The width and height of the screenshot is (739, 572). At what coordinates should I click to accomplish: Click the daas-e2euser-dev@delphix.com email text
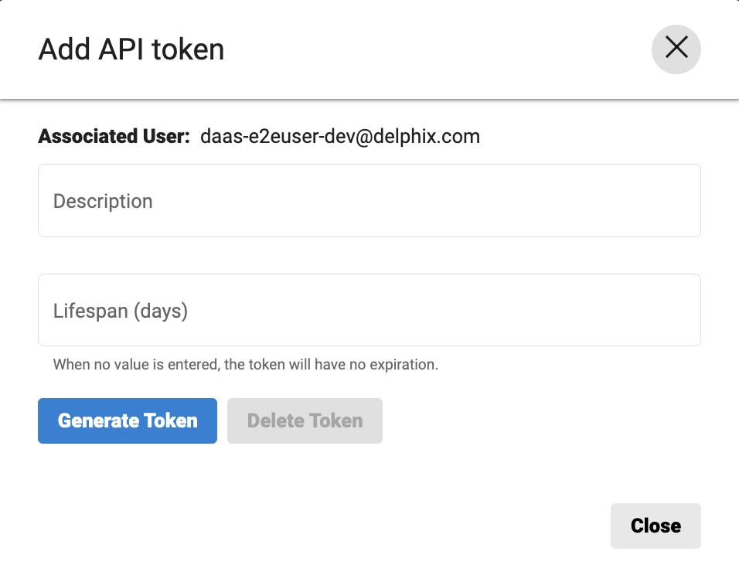(340, 137)
